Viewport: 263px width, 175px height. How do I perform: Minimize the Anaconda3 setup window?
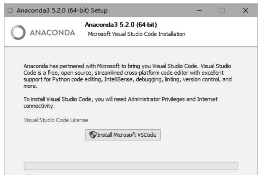[x=200, y=10]
